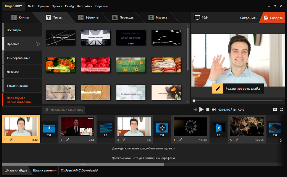Screen dimensions: 287x177
Task: Select slide 4 dark thumbnail in timeline
Action: (190, 127)
